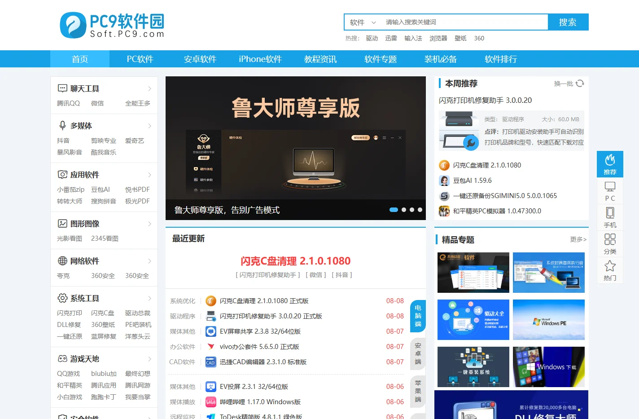The image size is (639, 419).
Task: Open the 腾讯QQ link under 聊天工具
Action: coord(68,103)
